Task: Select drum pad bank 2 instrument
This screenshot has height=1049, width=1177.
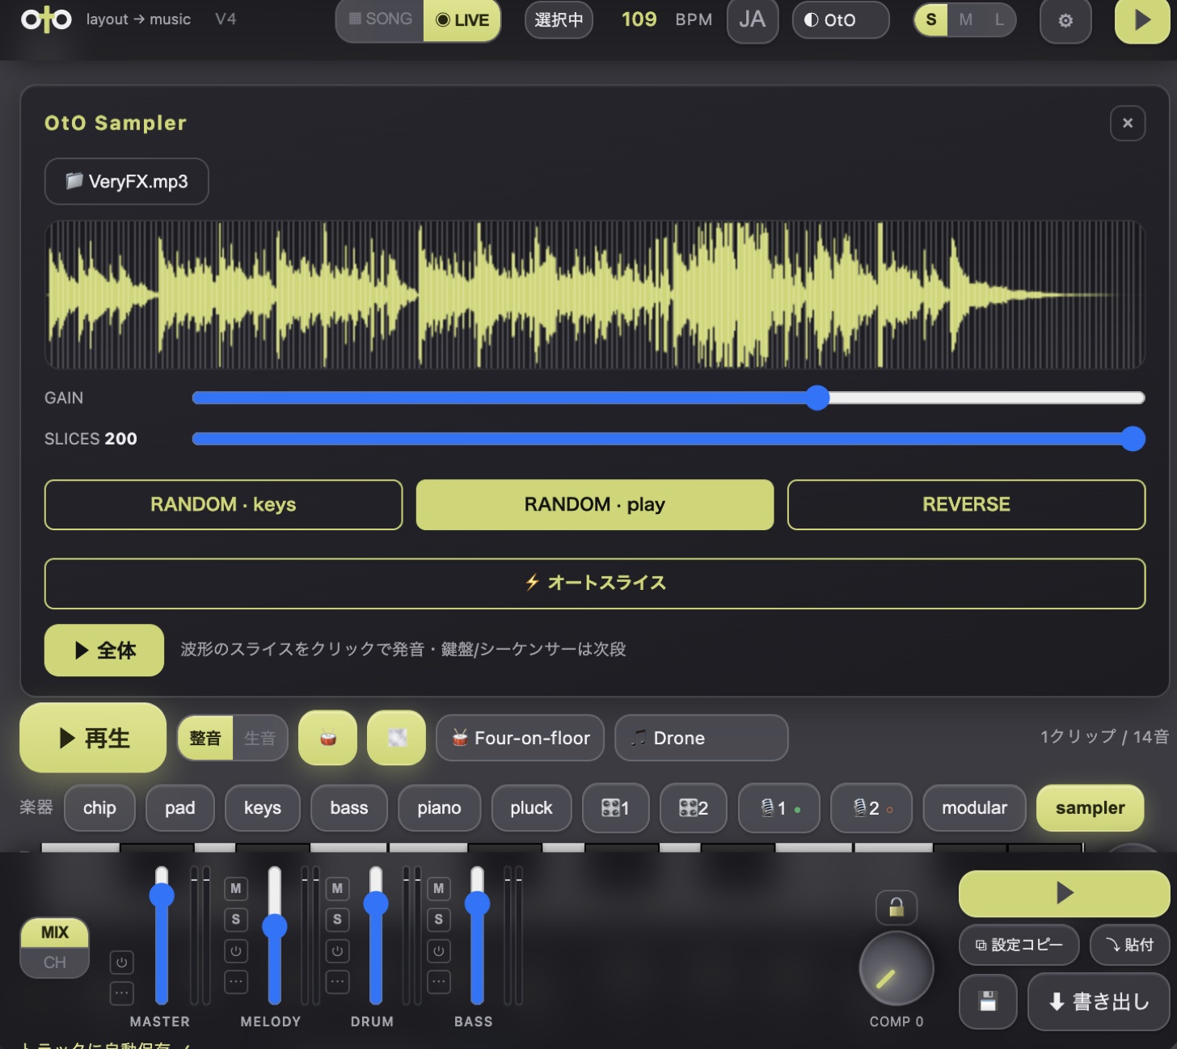Action: click(694, 808)
